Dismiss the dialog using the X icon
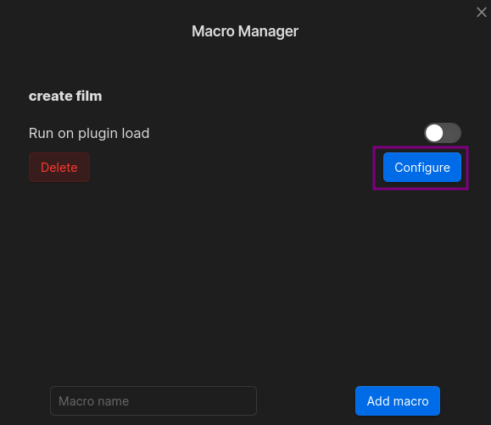This screenshot has height=425, width=491. (482, 12)
